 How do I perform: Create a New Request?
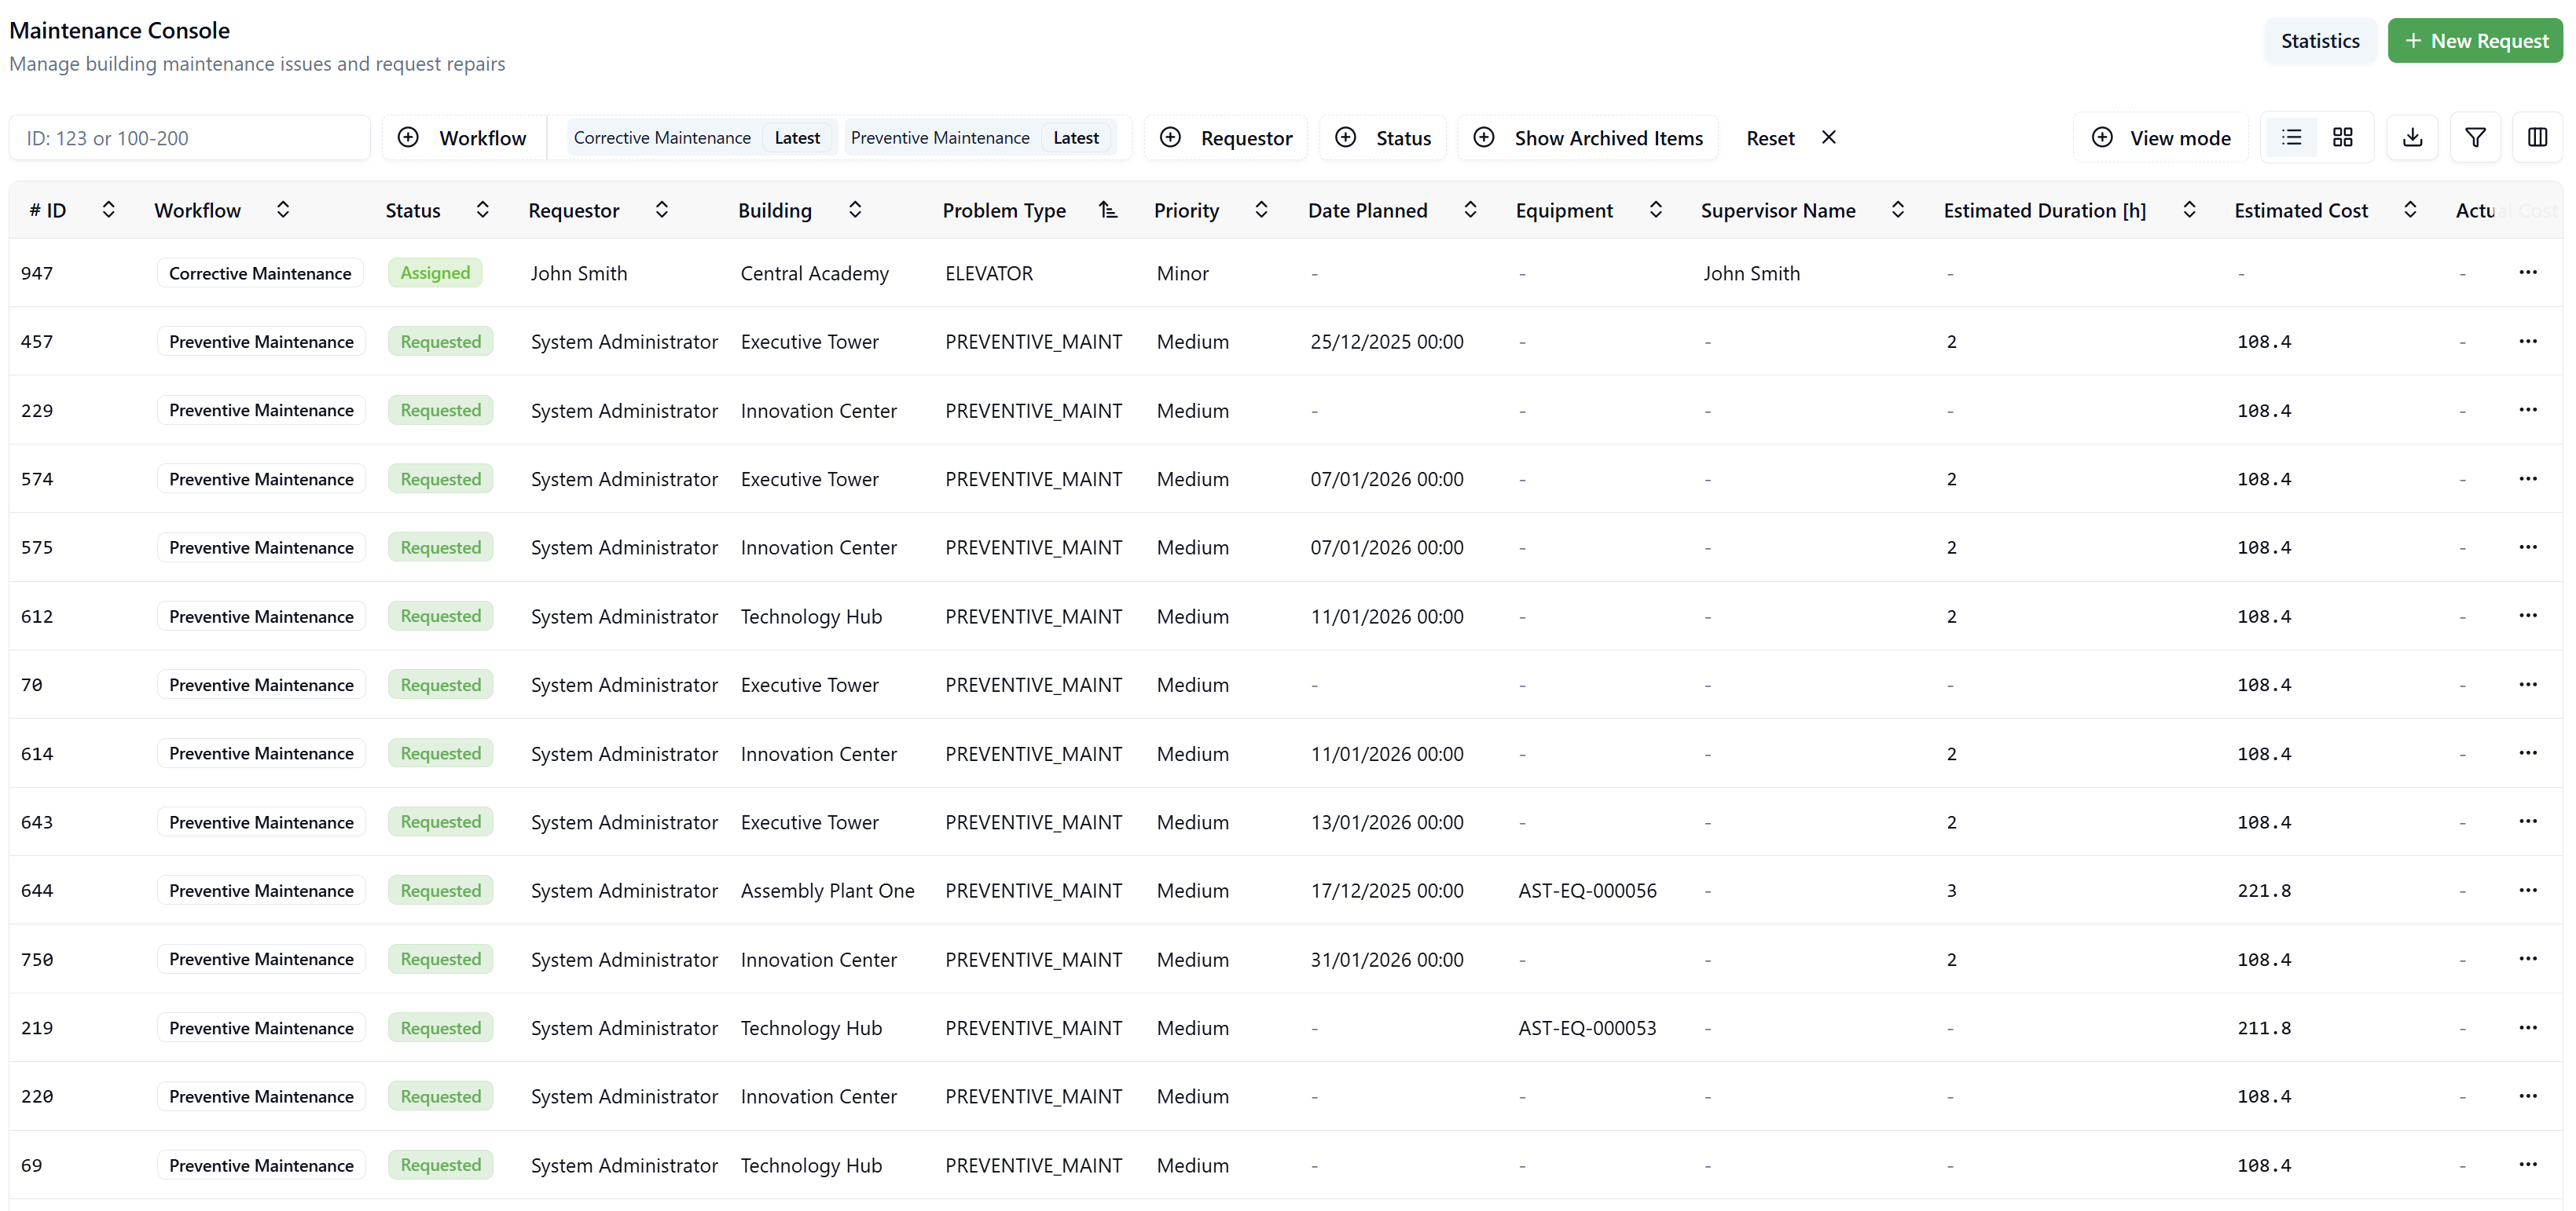click(2475, 41)
